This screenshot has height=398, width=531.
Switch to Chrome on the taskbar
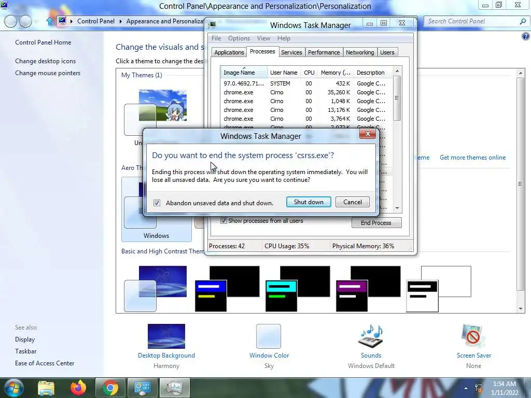(x=110, y=388)
